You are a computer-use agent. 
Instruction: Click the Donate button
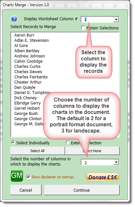[x=102, y=177]
